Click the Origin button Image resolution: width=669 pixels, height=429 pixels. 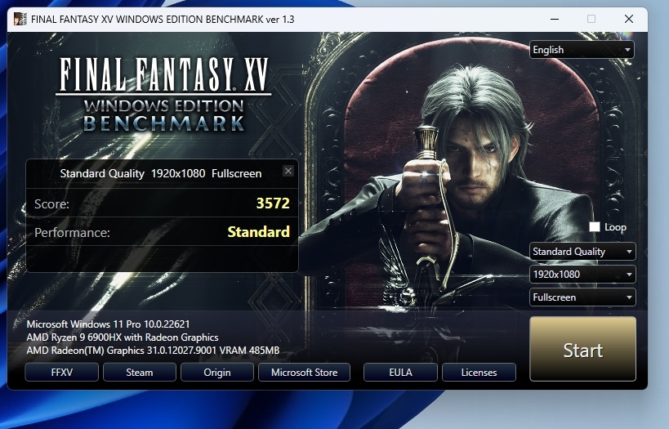coord(216,373)
